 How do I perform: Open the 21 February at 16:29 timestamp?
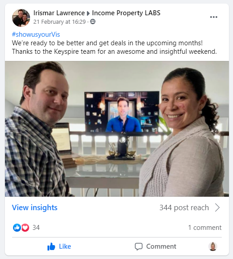(x=60, y=22)
